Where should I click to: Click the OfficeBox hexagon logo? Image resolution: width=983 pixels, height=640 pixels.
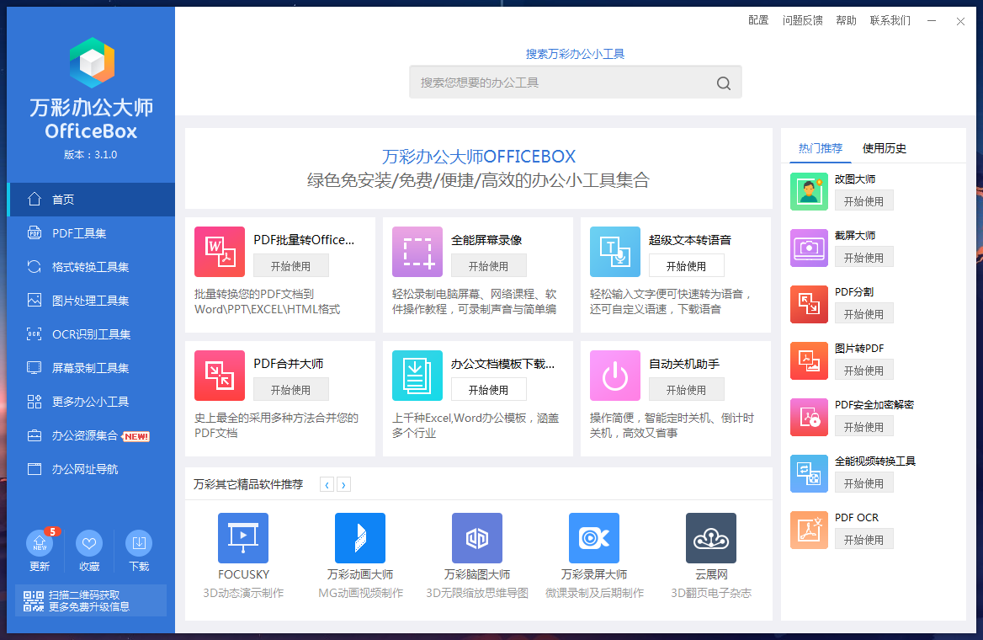(92, 62)
